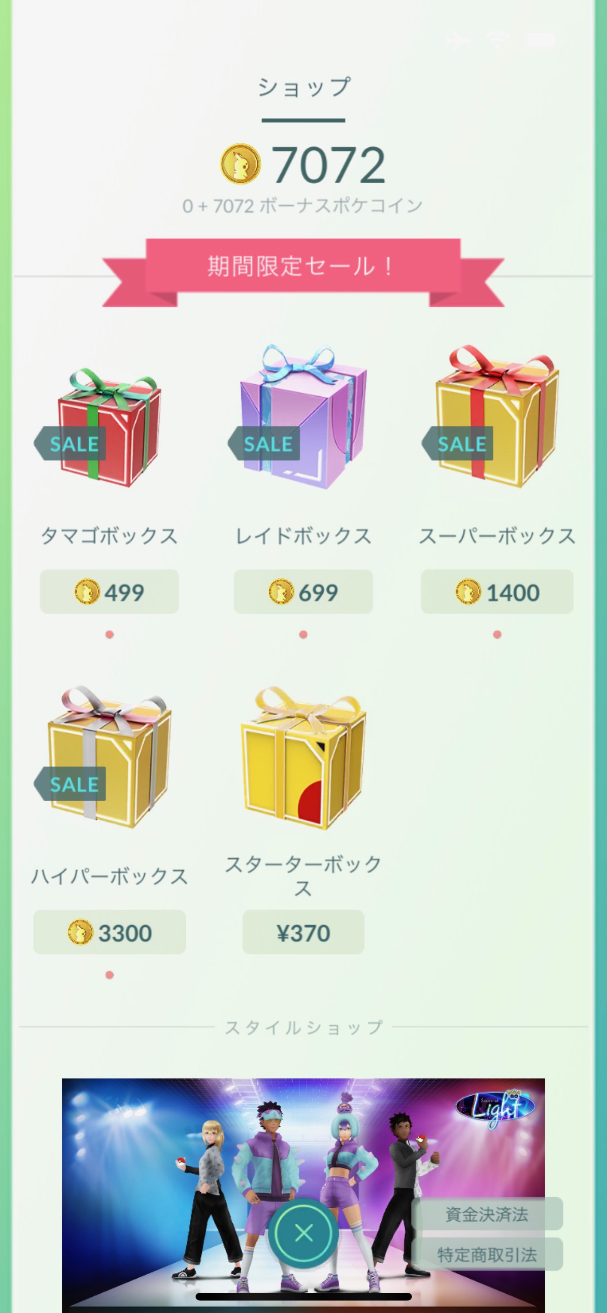The height and width of the screenshot is (1313, 607).
Task: Buy レイドボックス for 699 coins
Action: pyautogui.click(x=303, y=592)
